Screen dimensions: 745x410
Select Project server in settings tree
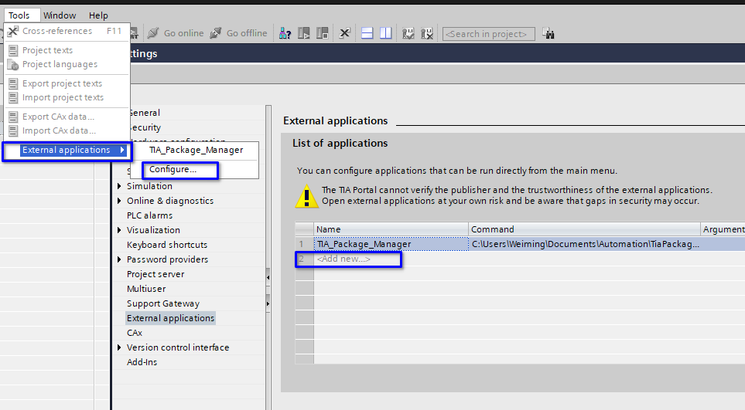(x=155, y=274)
